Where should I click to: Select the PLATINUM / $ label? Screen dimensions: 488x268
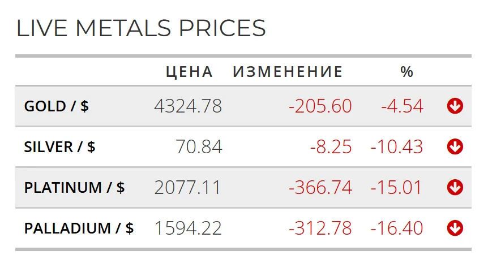pyautogui.click(x=74, y=188)
